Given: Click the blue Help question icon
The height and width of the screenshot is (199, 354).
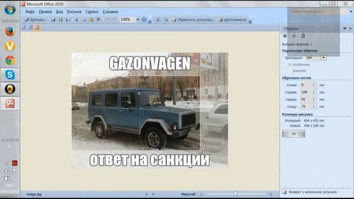Looking at the screenshot, I should [144, 20].
